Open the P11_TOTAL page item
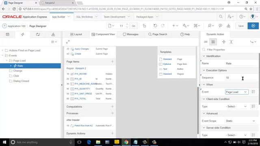Screen dimensions: 260x146 80,99
